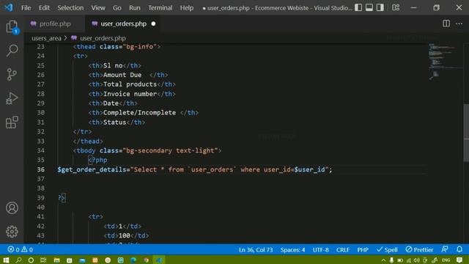Viewport: 469px width, 264px height.
Task: Open Cortana circle in taskbar
Action: [x=31, y=260]
